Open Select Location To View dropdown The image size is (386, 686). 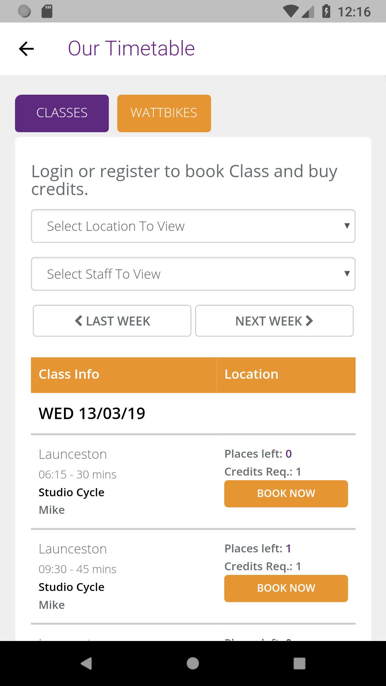pos(193,226)
